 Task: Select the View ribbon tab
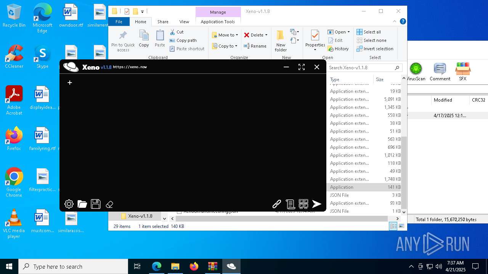coord(184,22)
